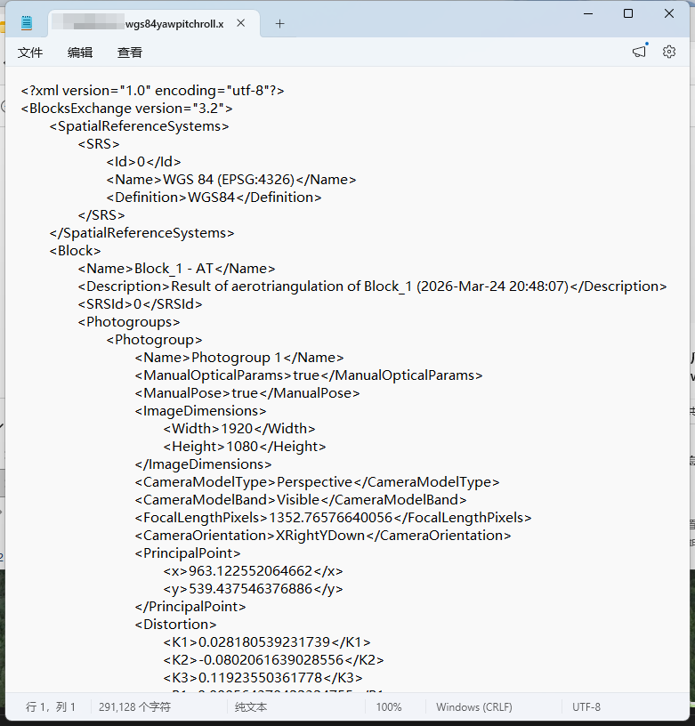Open the 编辑 menu
Viewport: 695px width, 726px height.
click(x=80, y=52)
